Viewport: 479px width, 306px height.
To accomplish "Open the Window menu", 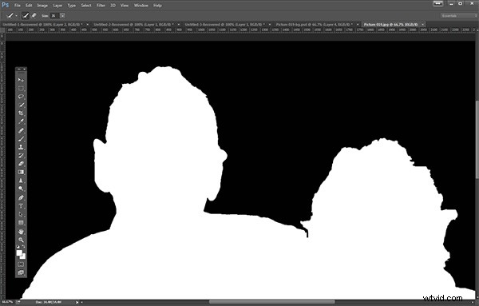I will coord(141,6).
